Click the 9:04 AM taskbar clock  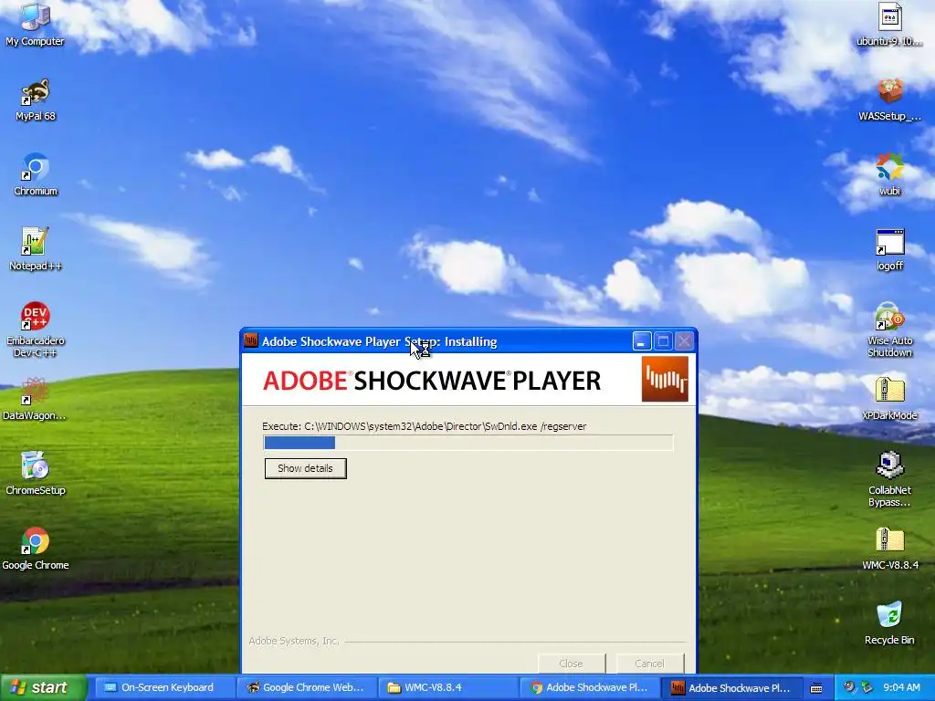[x=901, y=688]
